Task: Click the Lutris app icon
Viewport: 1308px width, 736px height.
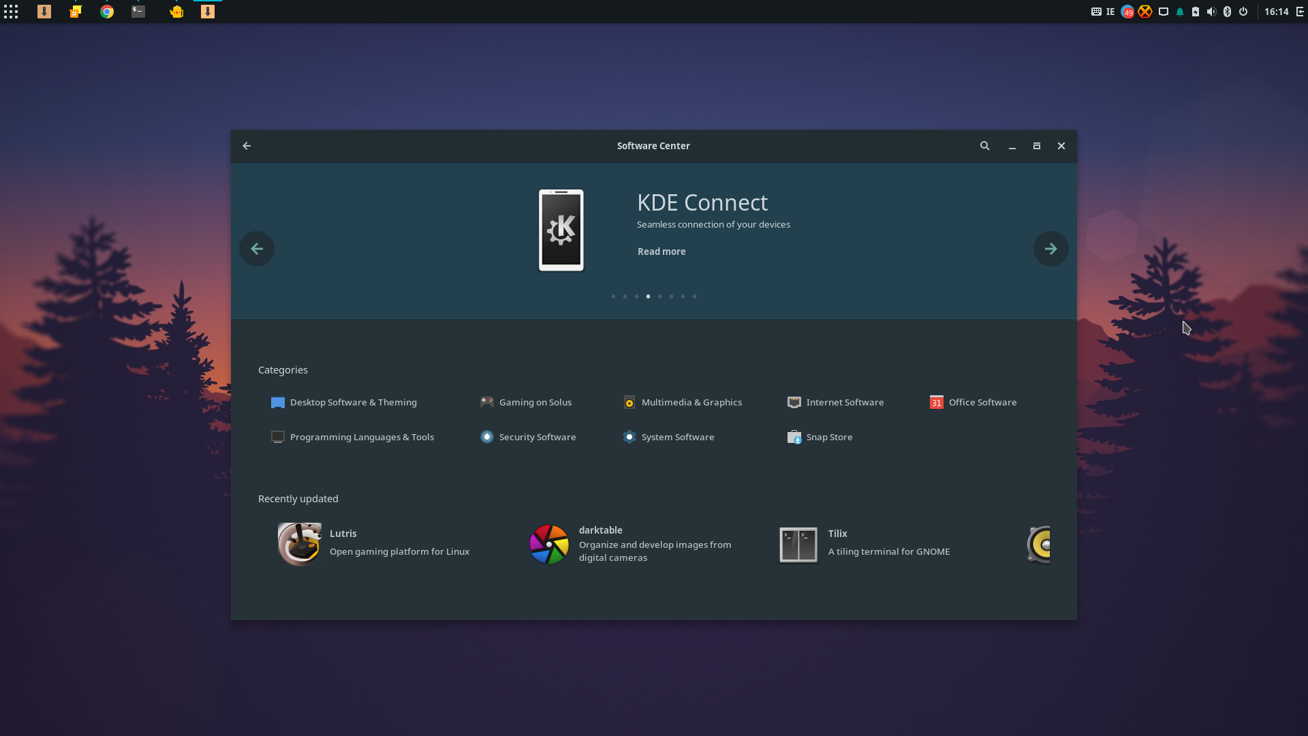Action: point(299,545)
